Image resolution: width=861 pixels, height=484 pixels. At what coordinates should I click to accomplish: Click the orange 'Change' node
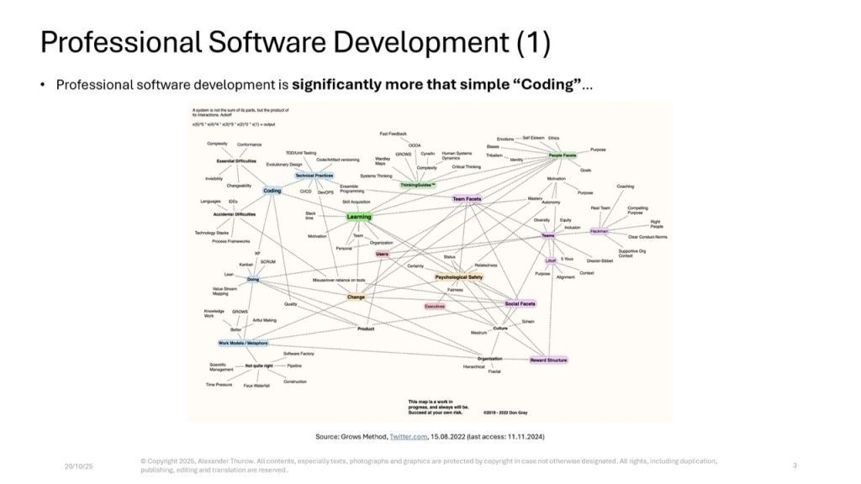[356, 297]
